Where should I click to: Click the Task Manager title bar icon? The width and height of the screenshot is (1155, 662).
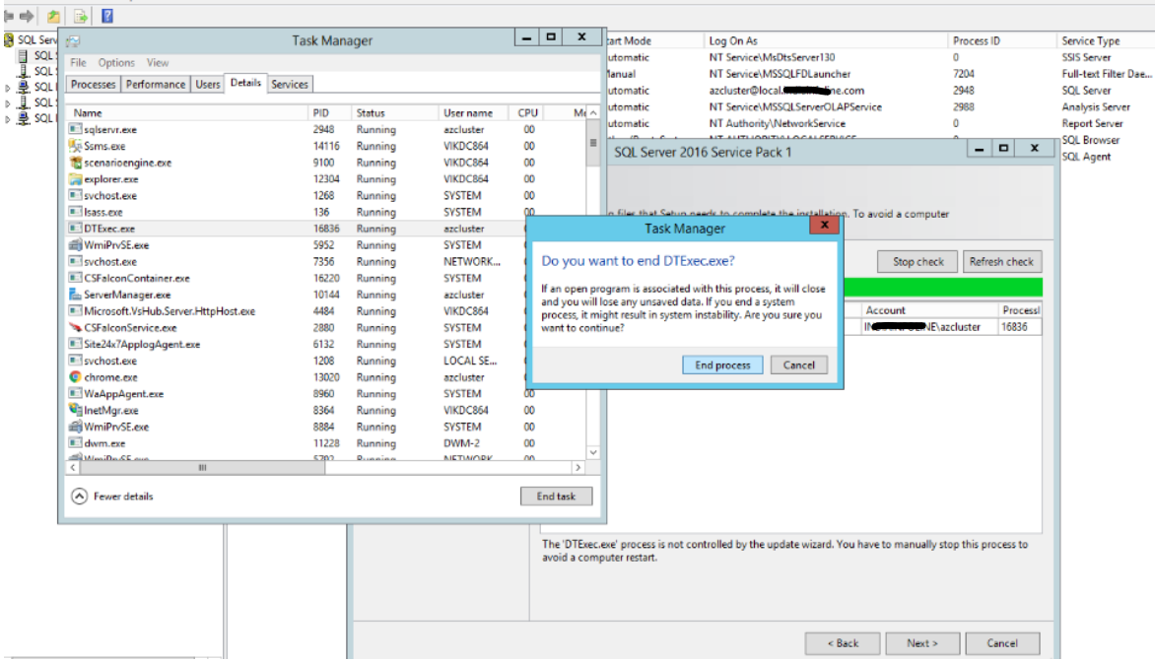click(73, 41)
